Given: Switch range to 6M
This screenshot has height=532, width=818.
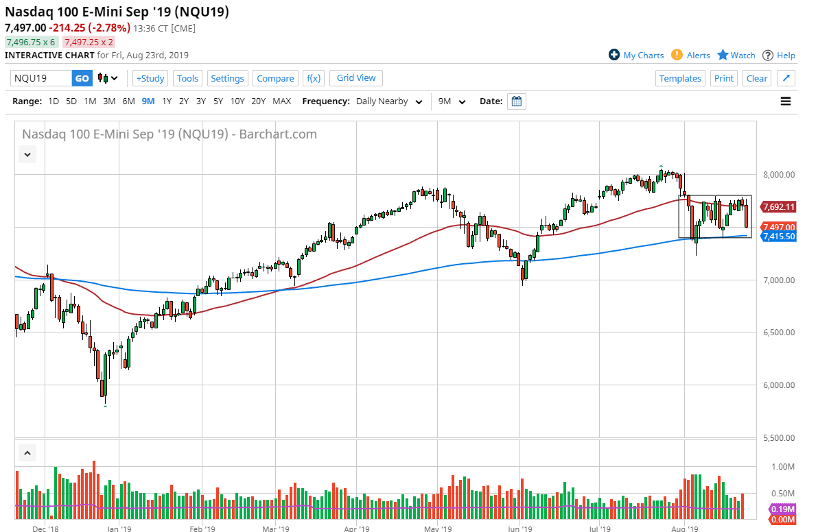Looking at the screenshot, I should [x=128, y=101].
